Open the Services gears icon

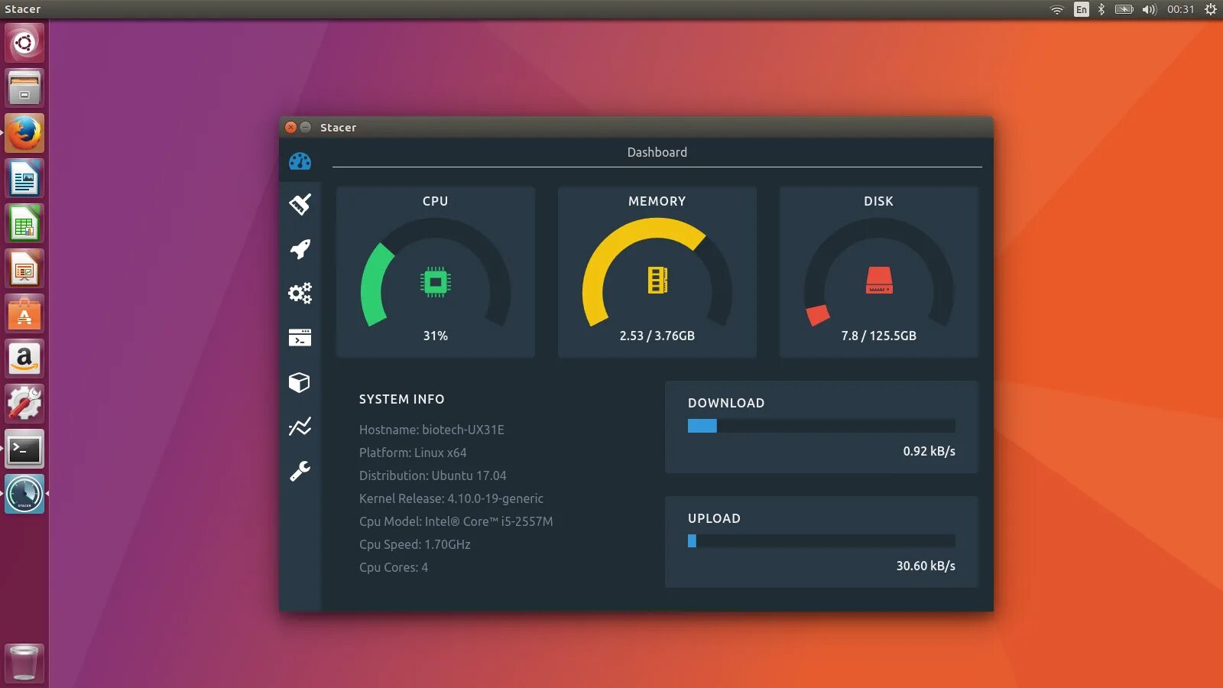(300, 293)
